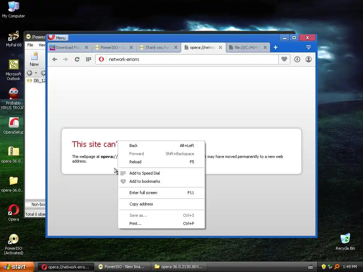363x272 pixels.
Task: Go back with Opera's back arrow
Action: point(55,59)
